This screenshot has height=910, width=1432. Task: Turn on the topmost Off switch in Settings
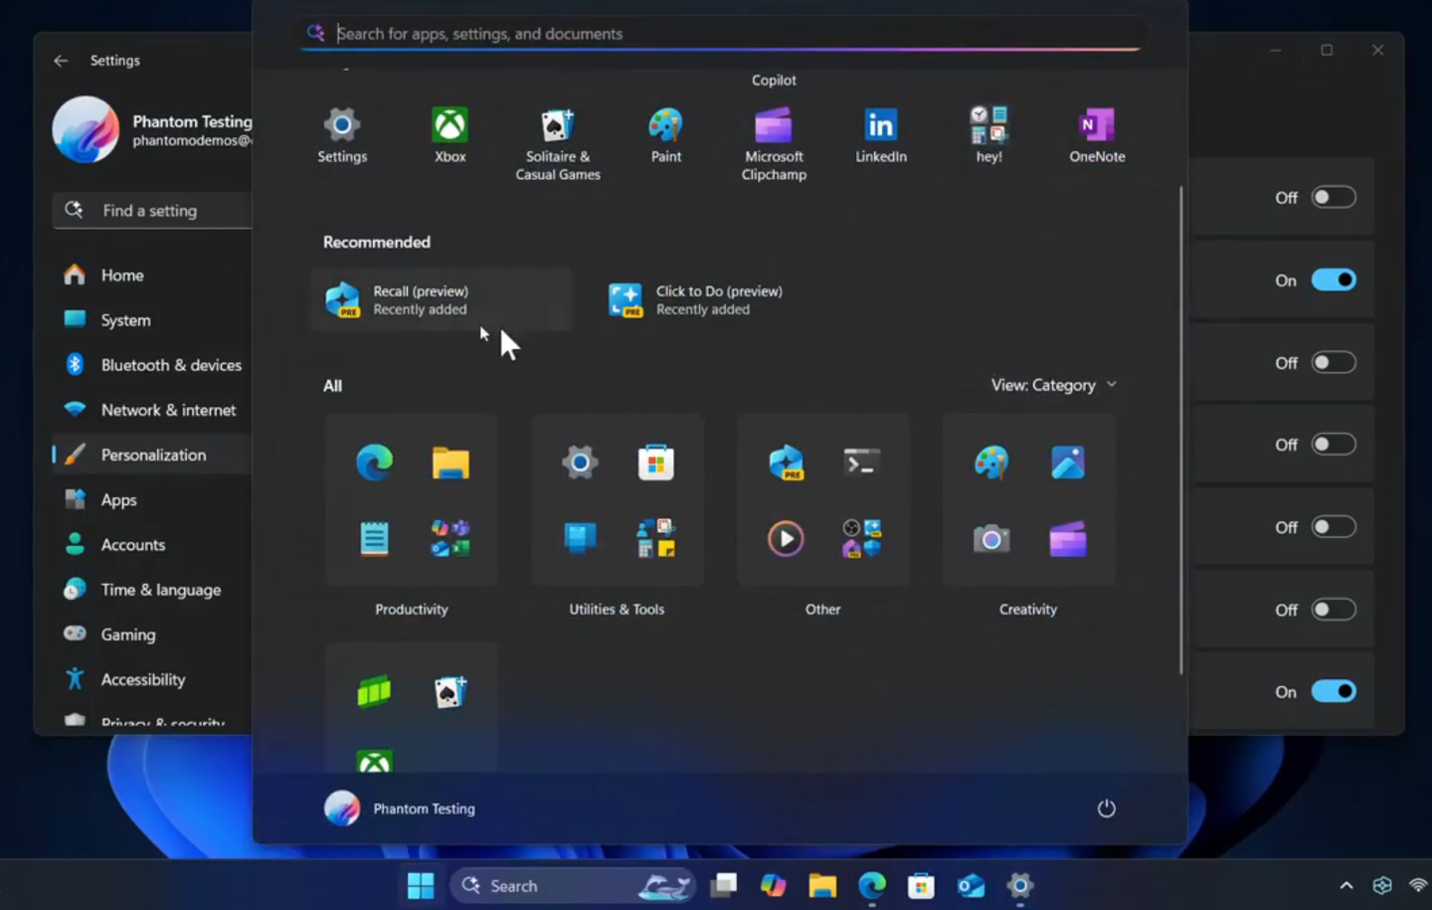click(x=1334, y=197)
